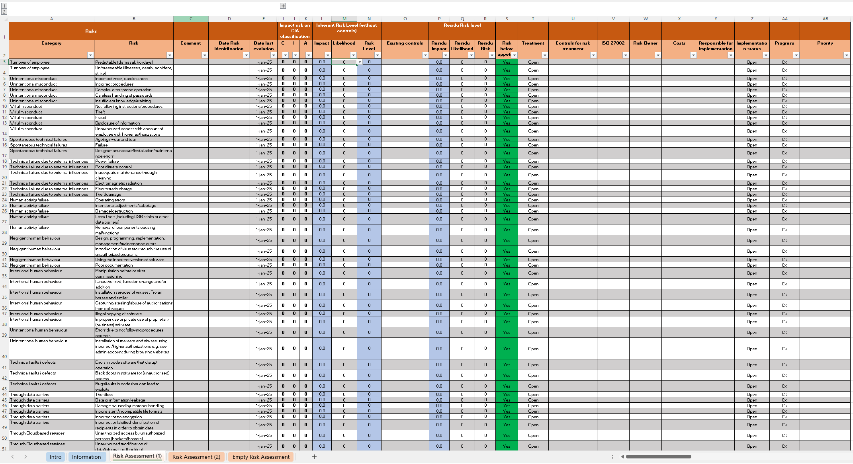The image size is (853, 464).
Task: Click the outline level 2 button
Action: [x=3, y=12]
